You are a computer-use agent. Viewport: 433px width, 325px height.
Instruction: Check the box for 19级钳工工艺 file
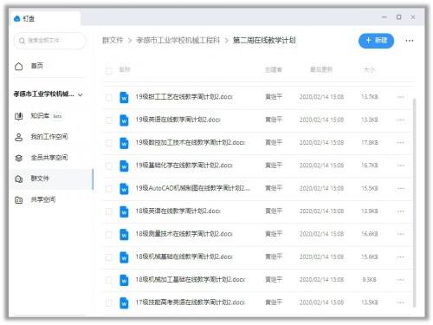coord(109,97)
